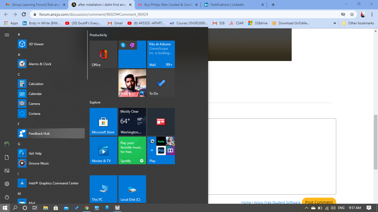378x212 pixels.
Task: Click the user account avatar in Start sidebar
Action: point(7,144)
